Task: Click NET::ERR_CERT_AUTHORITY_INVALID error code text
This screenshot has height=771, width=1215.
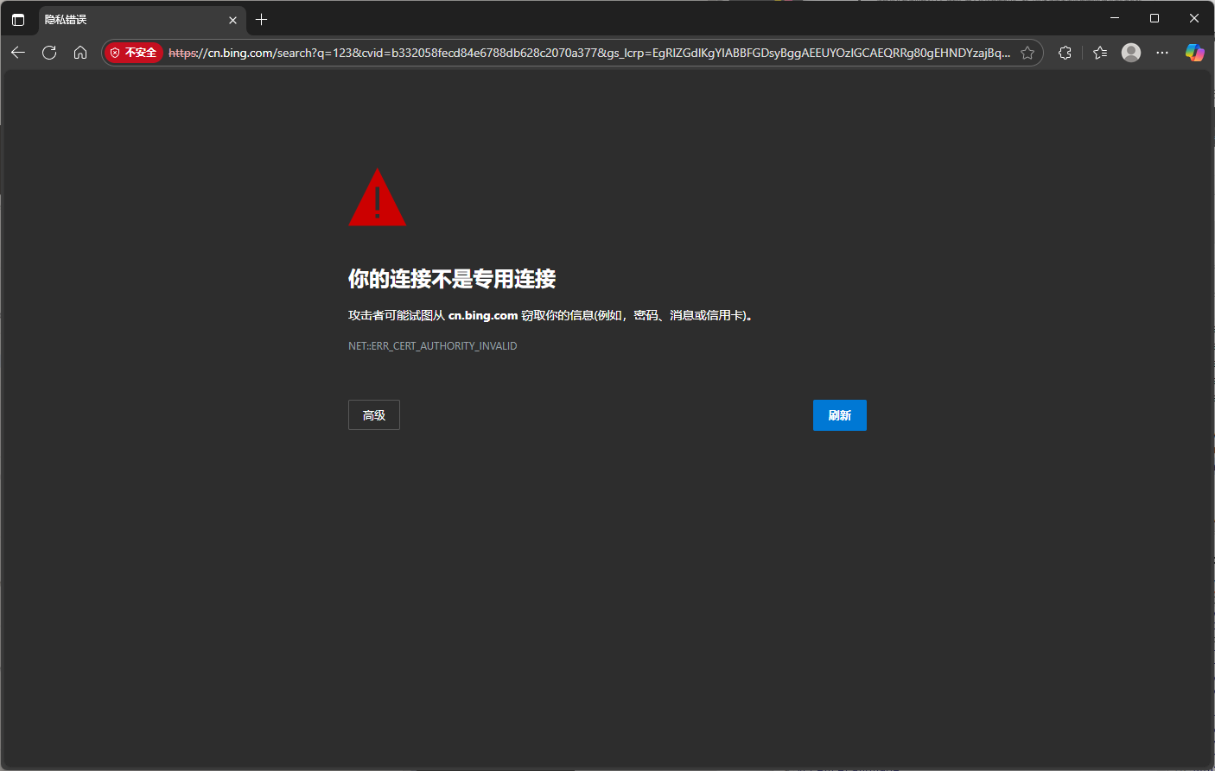Action: [x=433, y=346]
